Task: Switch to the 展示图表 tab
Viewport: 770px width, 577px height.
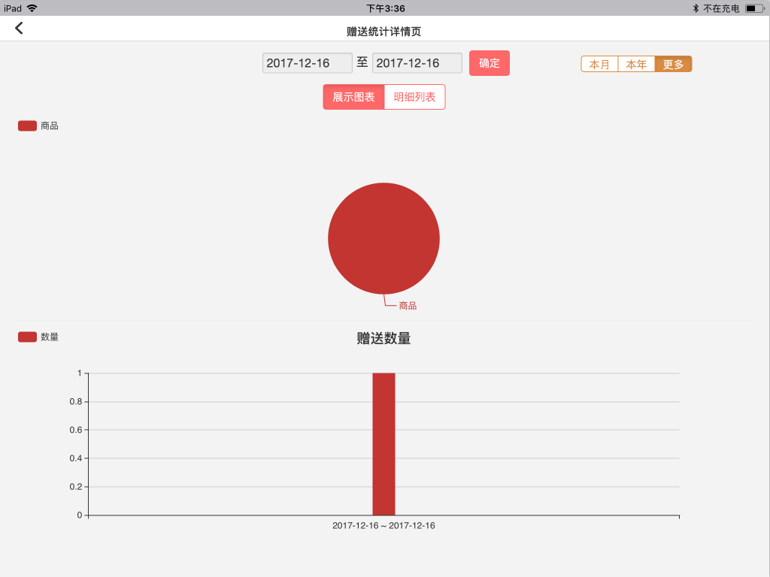Action: [x=353, y=97]
